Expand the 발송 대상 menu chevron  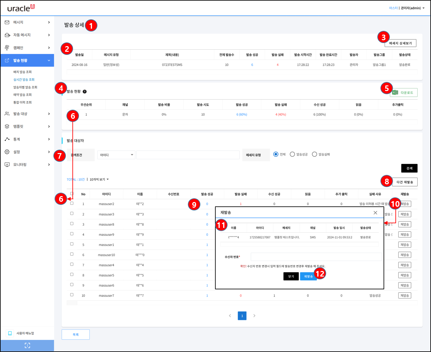pos(49,114)
